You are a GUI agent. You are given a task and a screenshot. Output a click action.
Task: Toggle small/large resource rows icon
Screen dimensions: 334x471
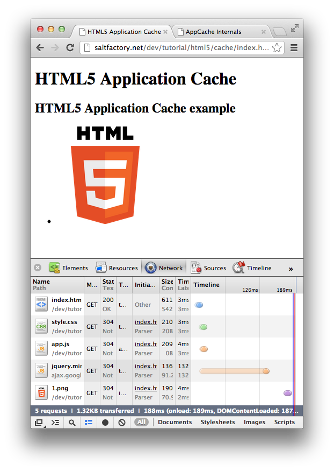tap(89, 423)
